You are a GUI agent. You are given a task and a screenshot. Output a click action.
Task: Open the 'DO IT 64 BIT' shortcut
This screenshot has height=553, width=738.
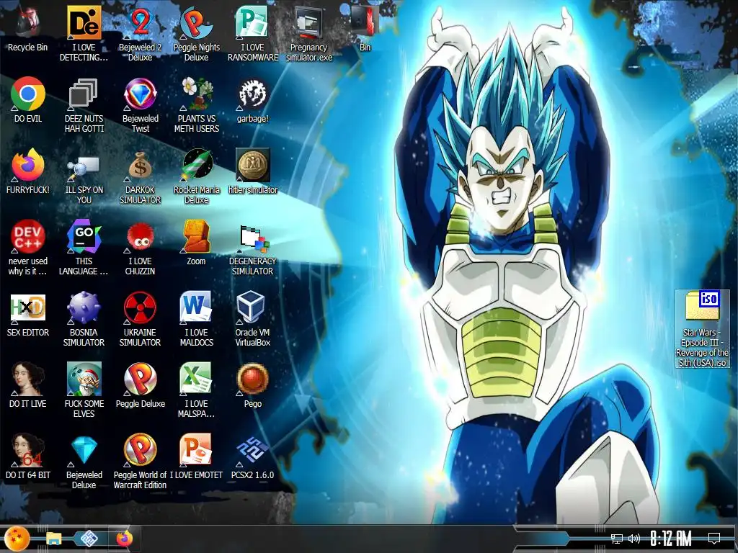coord(28,457)
